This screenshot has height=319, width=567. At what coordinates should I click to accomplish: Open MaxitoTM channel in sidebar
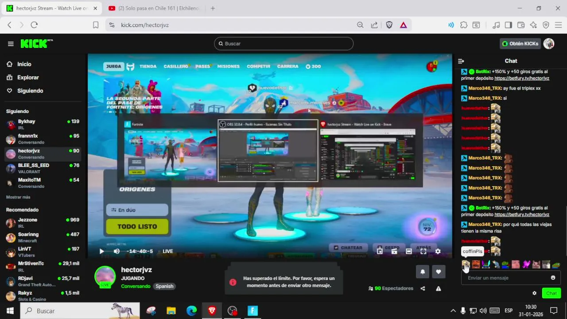point(43,183)
